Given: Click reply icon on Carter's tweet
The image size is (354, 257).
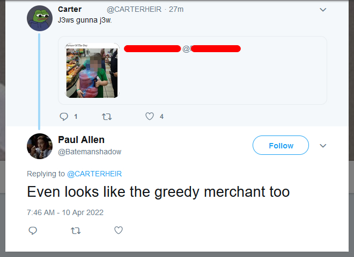Looking at the screenshot, I should point(64,117).
